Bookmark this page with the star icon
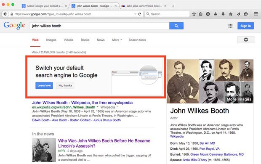 [194, 14]
